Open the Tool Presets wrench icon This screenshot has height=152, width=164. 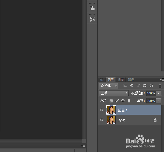click(x=92, y=19)
